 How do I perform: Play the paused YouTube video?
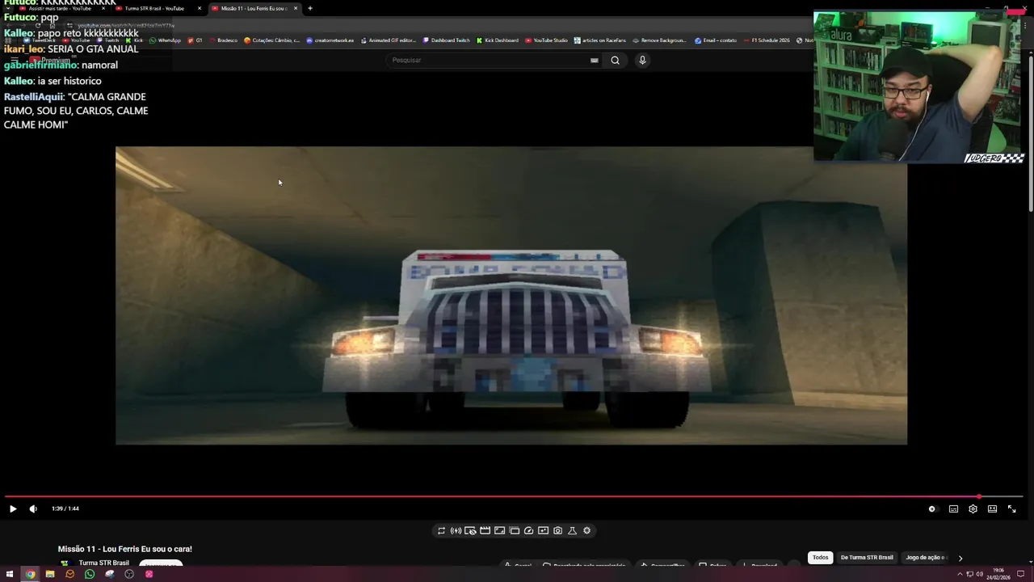[x=12, y=508]
